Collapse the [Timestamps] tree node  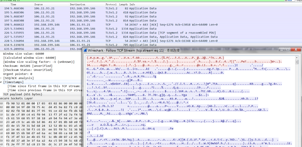pos(1,82)
